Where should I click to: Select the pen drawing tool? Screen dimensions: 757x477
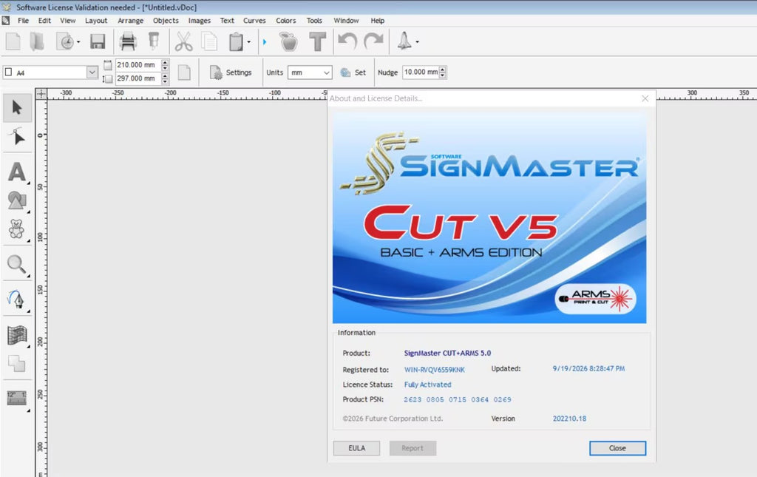pyautogui.click(x=18, y=300)
